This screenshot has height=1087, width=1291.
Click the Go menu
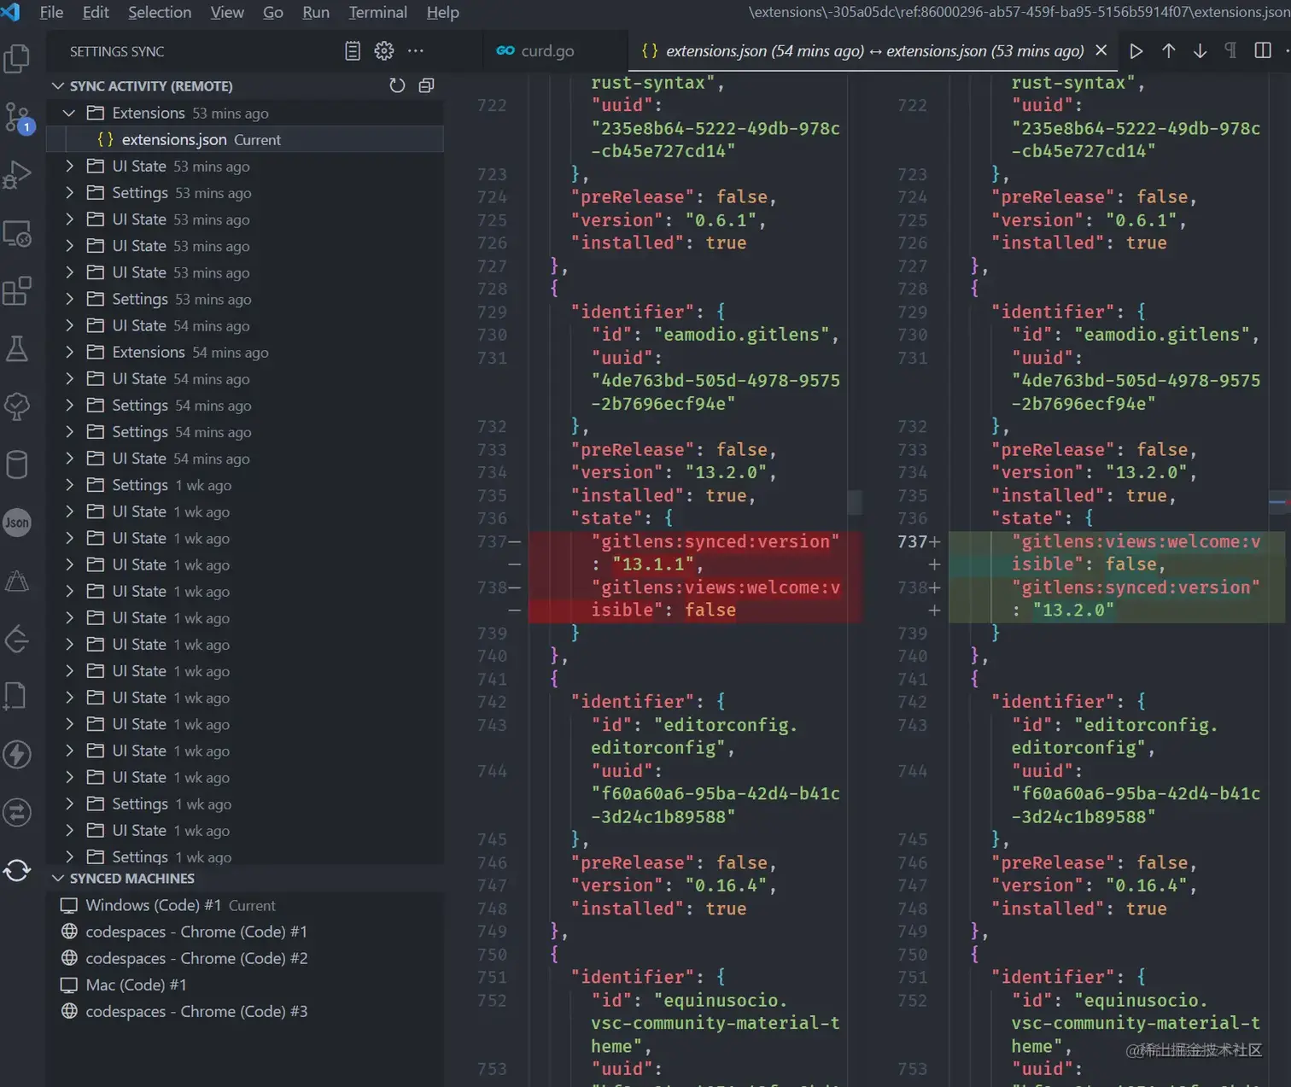coord(273,12)
